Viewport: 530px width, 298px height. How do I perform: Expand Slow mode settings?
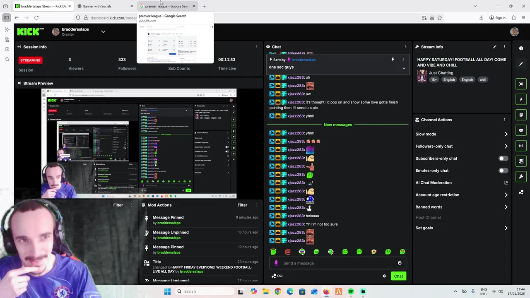(506, 134)
